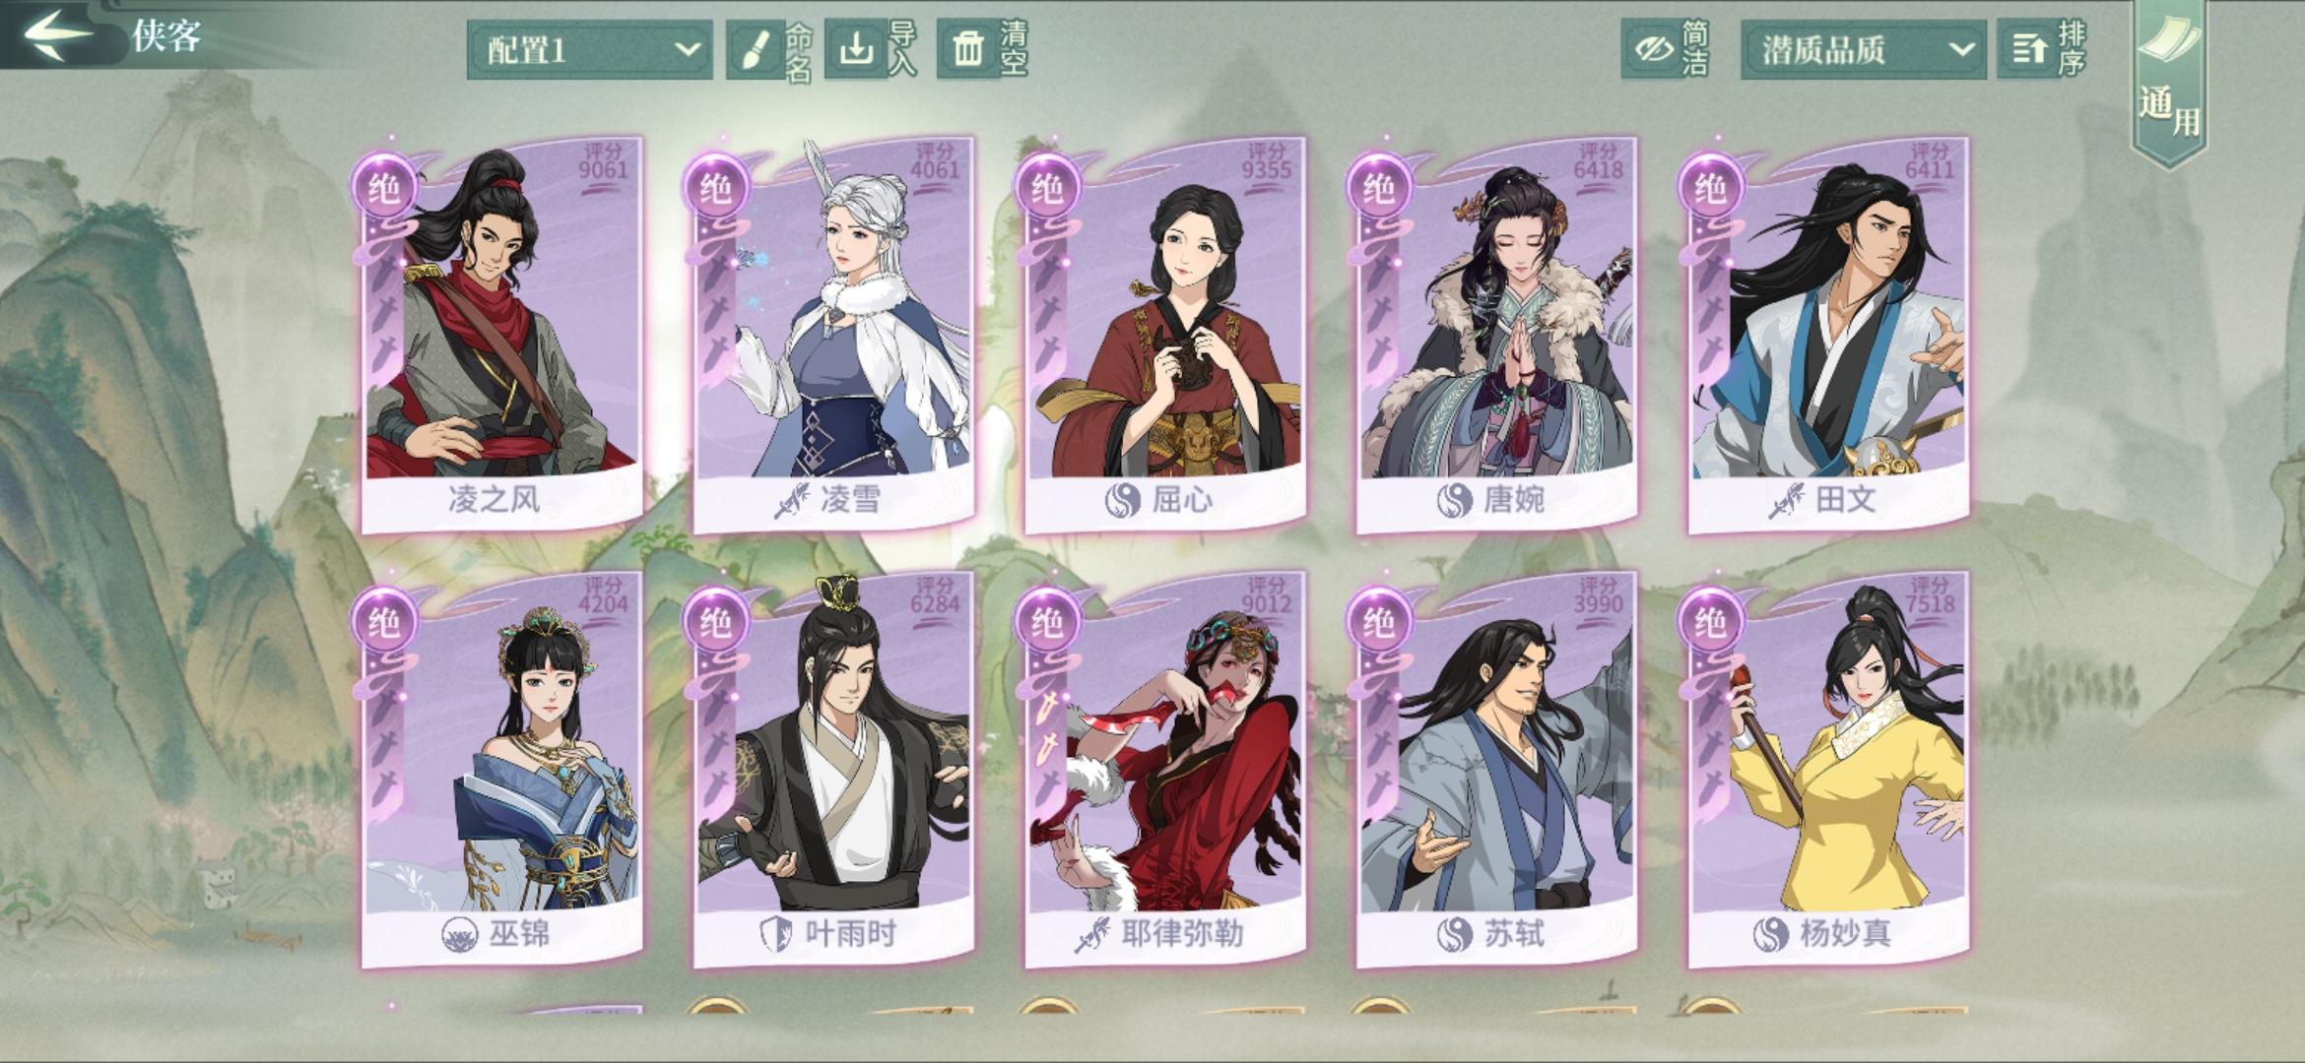Tap the 田文 name label
Image resolution: width=2305 pixels, height=1063 pixels.
(1845, 500)
